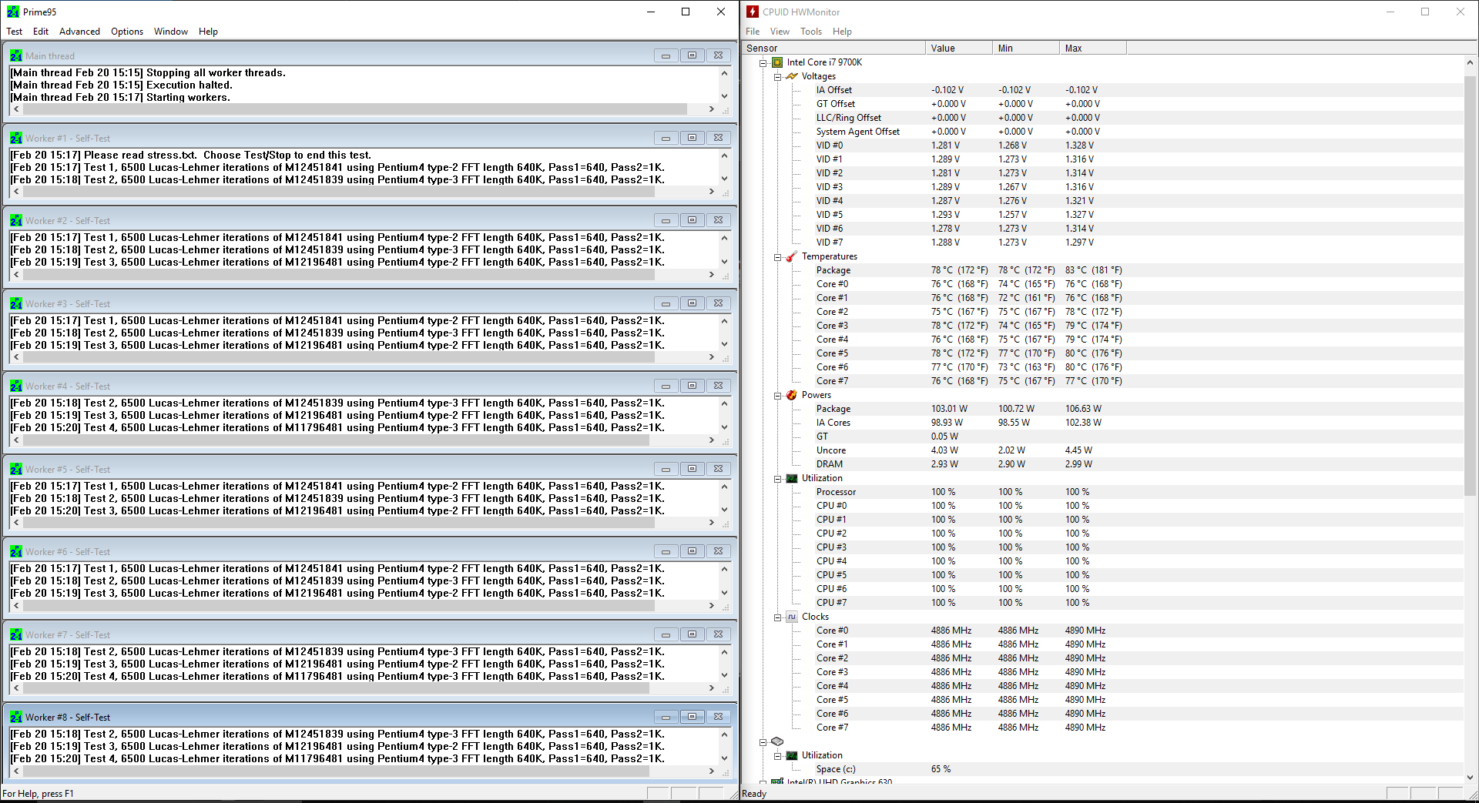Click the Intel Core i7 9700K processor icon

(x=777, y=62)
